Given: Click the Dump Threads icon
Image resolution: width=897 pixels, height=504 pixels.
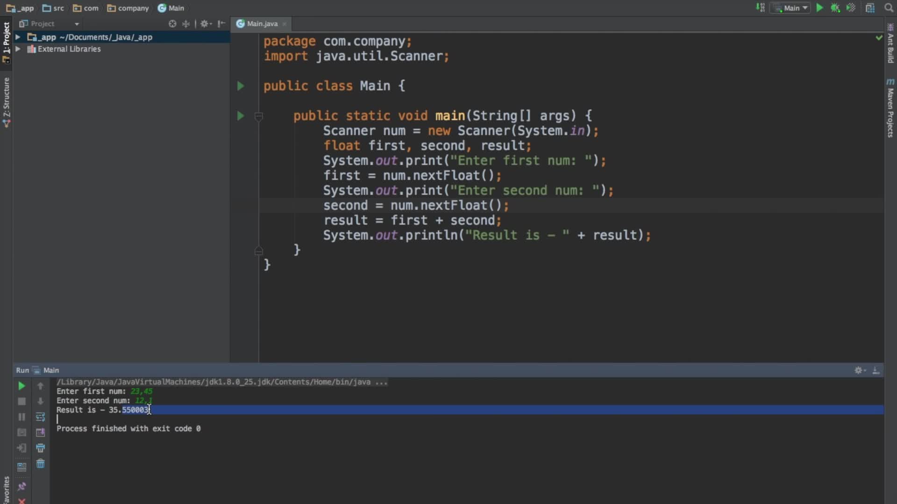Looking at the screenshot, I should coord(21,433).
